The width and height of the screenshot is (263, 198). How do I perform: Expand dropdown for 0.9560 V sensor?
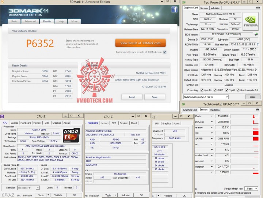pos(212,172)
